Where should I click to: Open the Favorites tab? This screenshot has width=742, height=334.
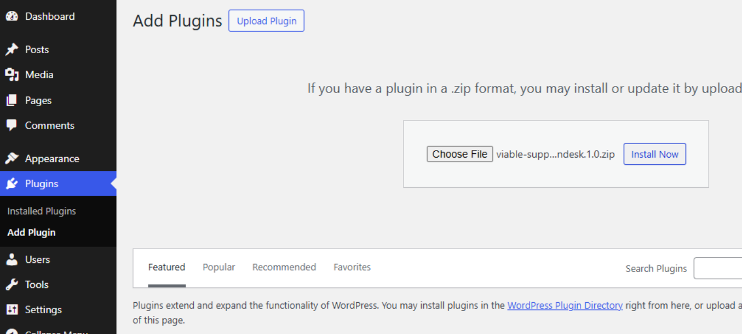click(x=352, y=267)
